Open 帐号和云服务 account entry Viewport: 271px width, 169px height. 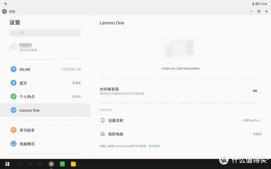pyautogui.click(x=45, y=47)
